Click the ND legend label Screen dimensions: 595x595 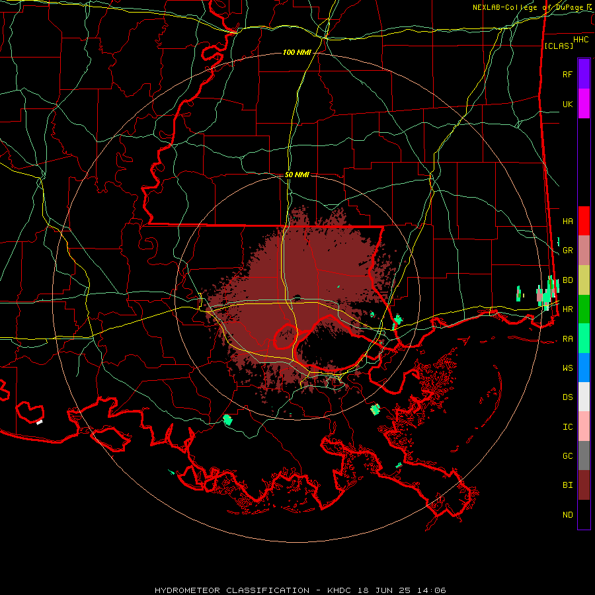click(x=567, y=515)
